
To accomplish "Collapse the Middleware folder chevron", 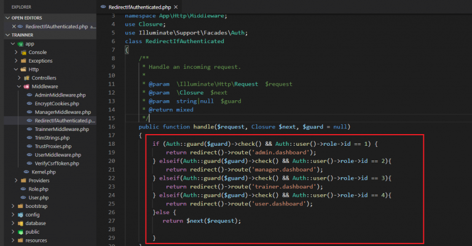I will click(x=19, y=87).
